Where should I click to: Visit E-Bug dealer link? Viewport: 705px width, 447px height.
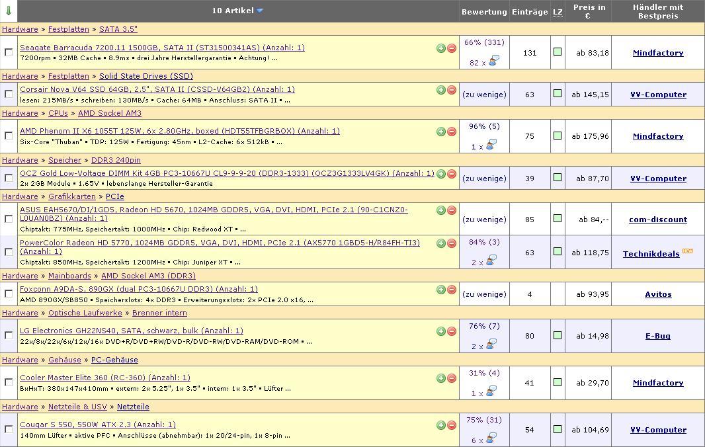(658, 336)
